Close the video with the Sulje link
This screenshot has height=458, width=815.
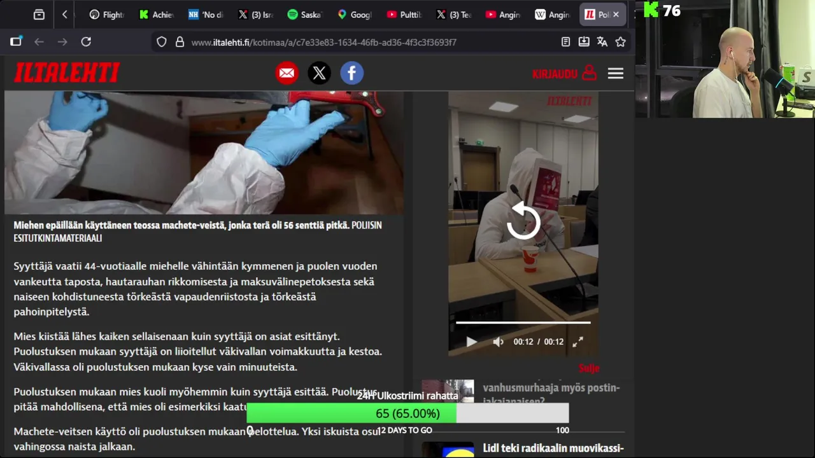point(589,368)
